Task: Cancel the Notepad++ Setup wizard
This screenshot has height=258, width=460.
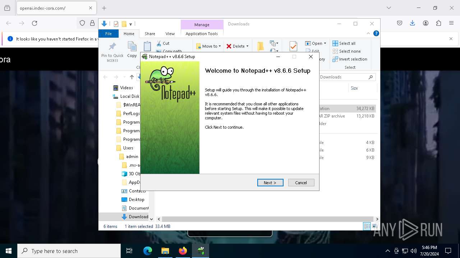Action: 301,183
